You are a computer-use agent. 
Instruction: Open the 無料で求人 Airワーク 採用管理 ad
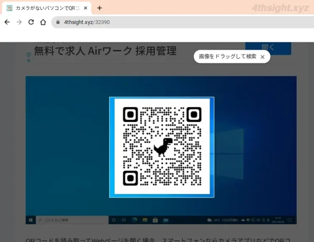coord(105,51)
